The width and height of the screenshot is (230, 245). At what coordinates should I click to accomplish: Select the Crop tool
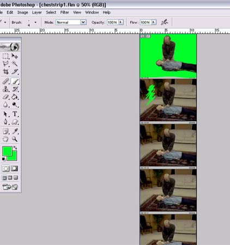5,71
